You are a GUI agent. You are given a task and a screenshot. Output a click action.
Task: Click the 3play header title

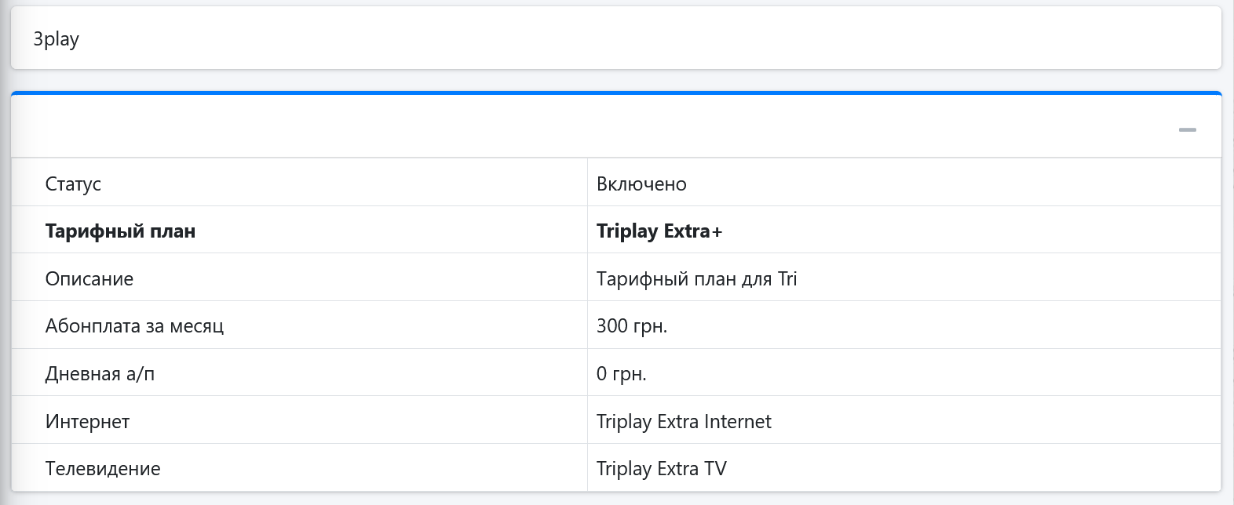click(x=56, y=39)
